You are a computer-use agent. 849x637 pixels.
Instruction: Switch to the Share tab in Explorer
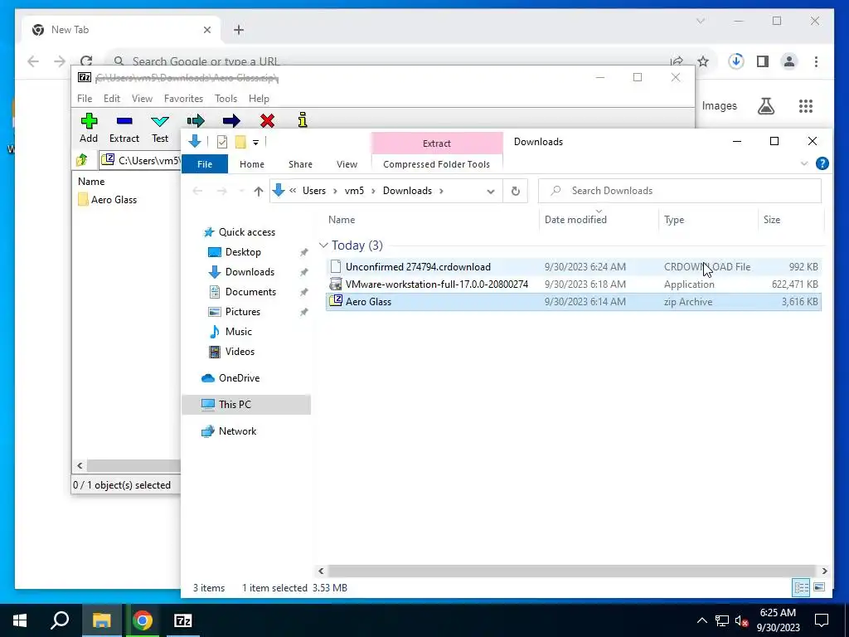click(300, 164)
